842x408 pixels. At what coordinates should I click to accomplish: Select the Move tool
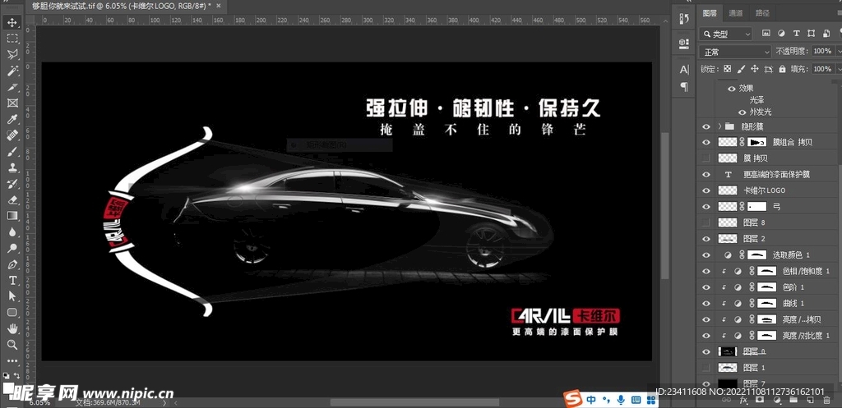(12, 22)
